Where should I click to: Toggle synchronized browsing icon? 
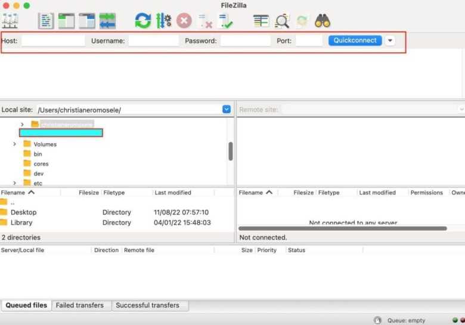[302, 21]
